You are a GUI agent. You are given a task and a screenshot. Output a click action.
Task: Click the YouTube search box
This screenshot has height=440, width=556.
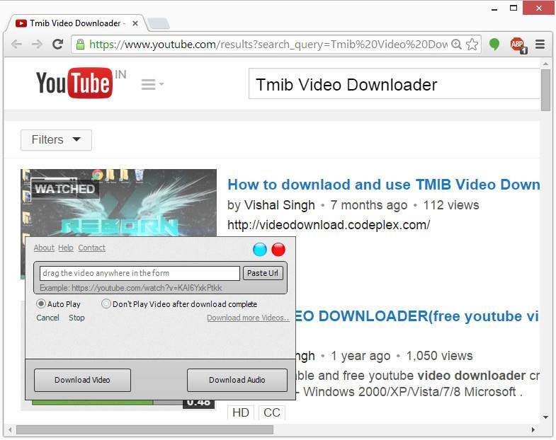click(x=394, y=84)
